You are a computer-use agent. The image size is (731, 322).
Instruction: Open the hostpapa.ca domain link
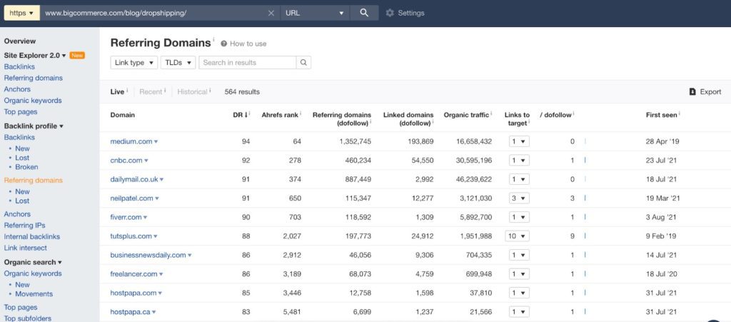tap(130, 312)
